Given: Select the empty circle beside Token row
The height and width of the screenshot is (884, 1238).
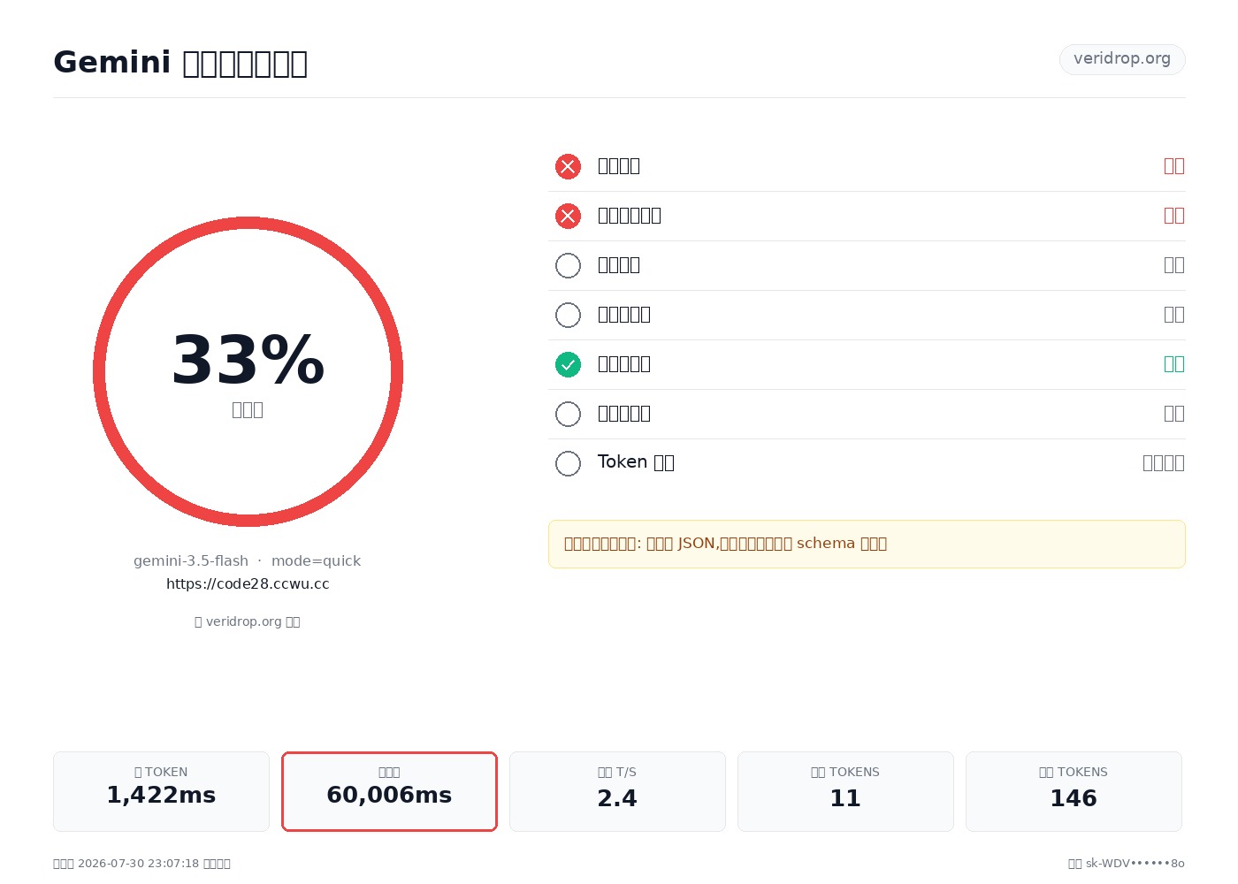Looking at the screenshot, I should click(568, 463).
